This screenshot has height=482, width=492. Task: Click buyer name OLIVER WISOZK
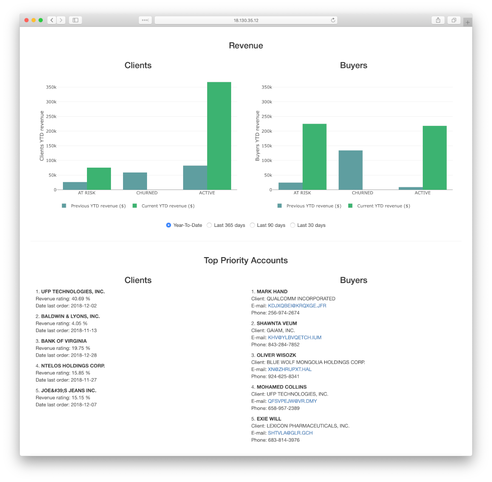click(276, 355)
